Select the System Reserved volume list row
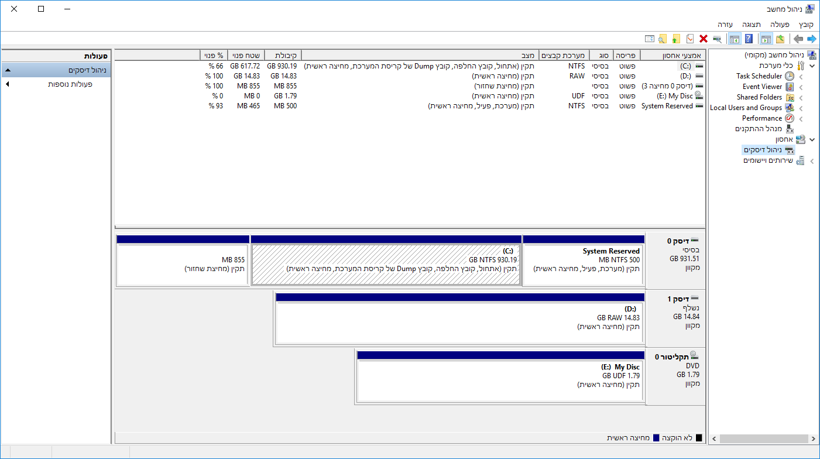The height and width of the screenshot is (459, 820). pos(410,106)
